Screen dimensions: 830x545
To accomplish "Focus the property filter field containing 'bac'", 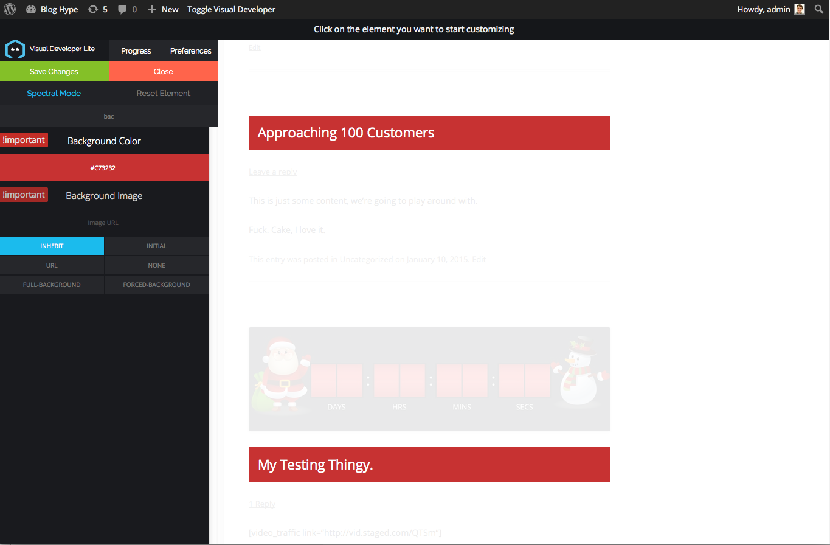I will 109,116.
